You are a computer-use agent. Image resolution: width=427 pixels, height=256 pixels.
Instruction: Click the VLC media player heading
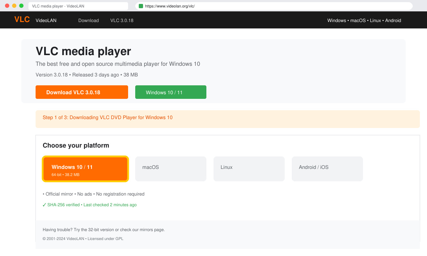[83, 52]
